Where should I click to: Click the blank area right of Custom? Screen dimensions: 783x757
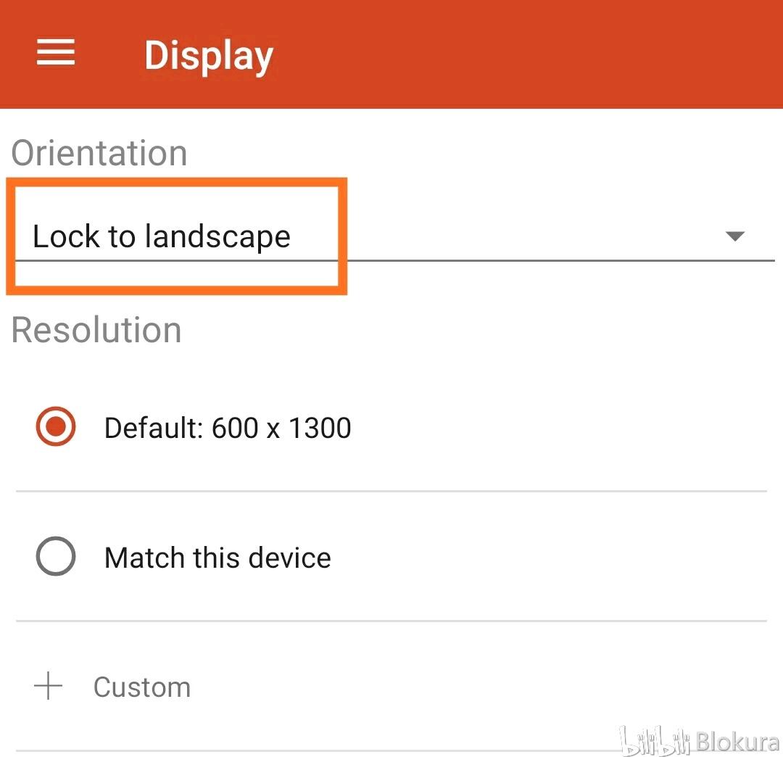coord(479,687)
